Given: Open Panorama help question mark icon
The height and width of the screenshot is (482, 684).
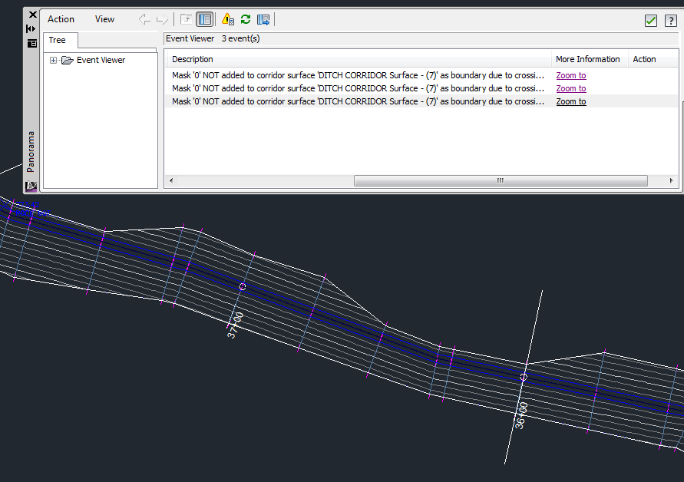Looking at the screenshot, I should point(669,21).
